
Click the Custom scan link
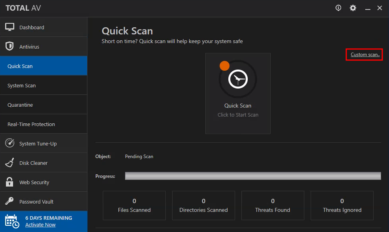coord(365,55)
